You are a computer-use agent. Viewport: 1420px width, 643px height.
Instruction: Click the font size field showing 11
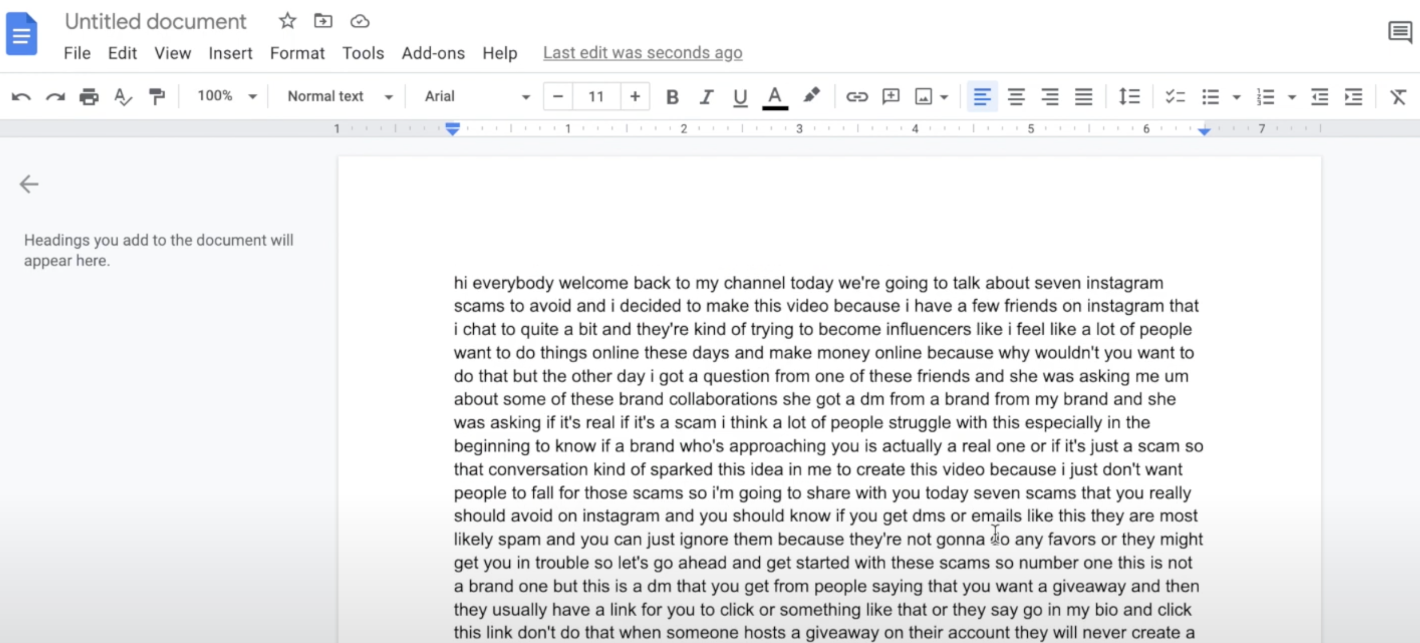[x=596, y=96]
